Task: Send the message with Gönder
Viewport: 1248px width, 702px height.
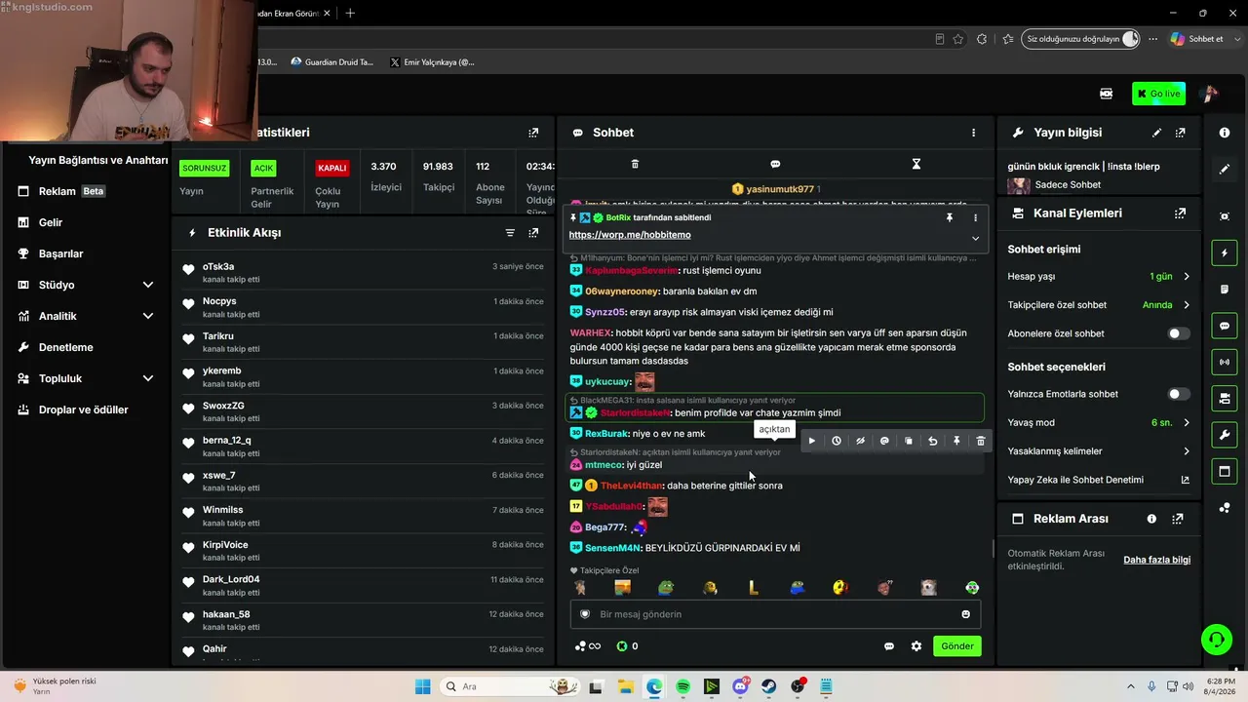Action: pos(957,645)
